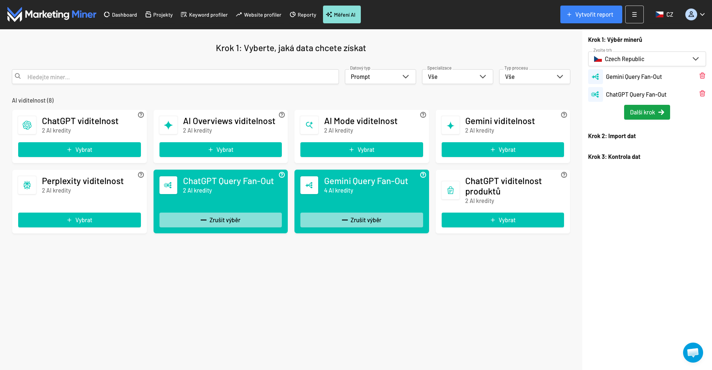Select the Perplexity viditelnost miner

(79, 220)
